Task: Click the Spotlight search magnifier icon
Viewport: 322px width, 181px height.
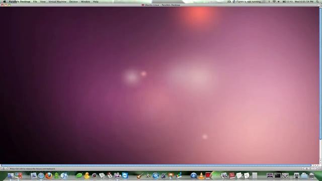Action: (x=317, y=2)
